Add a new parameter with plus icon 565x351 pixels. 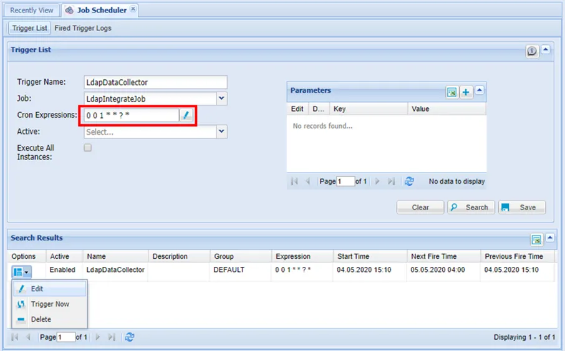(466, 92)
